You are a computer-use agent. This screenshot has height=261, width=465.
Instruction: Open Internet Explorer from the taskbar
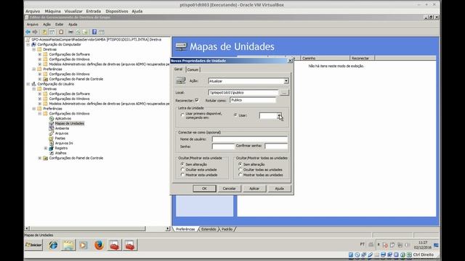tap(53, 245)
